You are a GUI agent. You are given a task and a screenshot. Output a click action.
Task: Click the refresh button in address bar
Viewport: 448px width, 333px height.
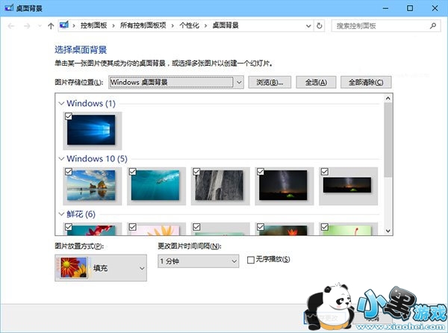pyautogui.click(x=320, y=25)
